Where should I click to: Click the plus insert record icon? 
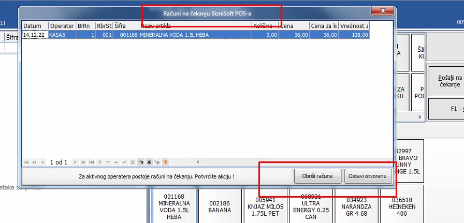click(x=100, y=162)
